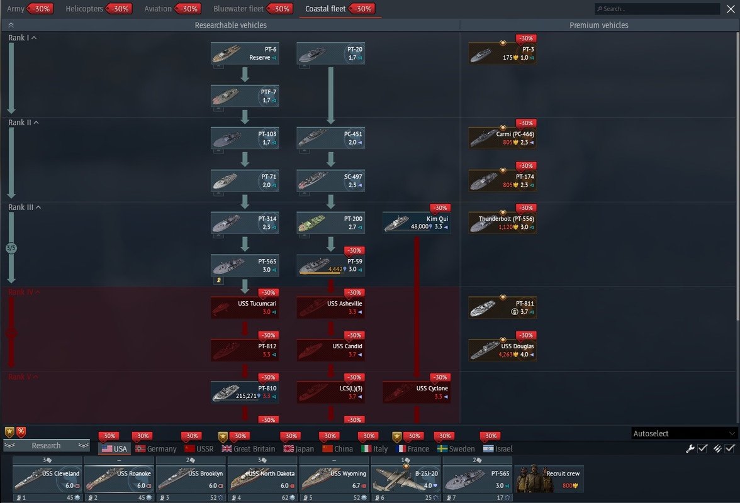The height and width of the screenshot is (503, 740).
Task: Select the LCS(L)(3) vehicle
Action: tap(331, 393)
